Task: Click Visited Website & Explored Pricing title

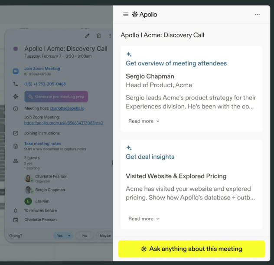Action: pos(176,176)
